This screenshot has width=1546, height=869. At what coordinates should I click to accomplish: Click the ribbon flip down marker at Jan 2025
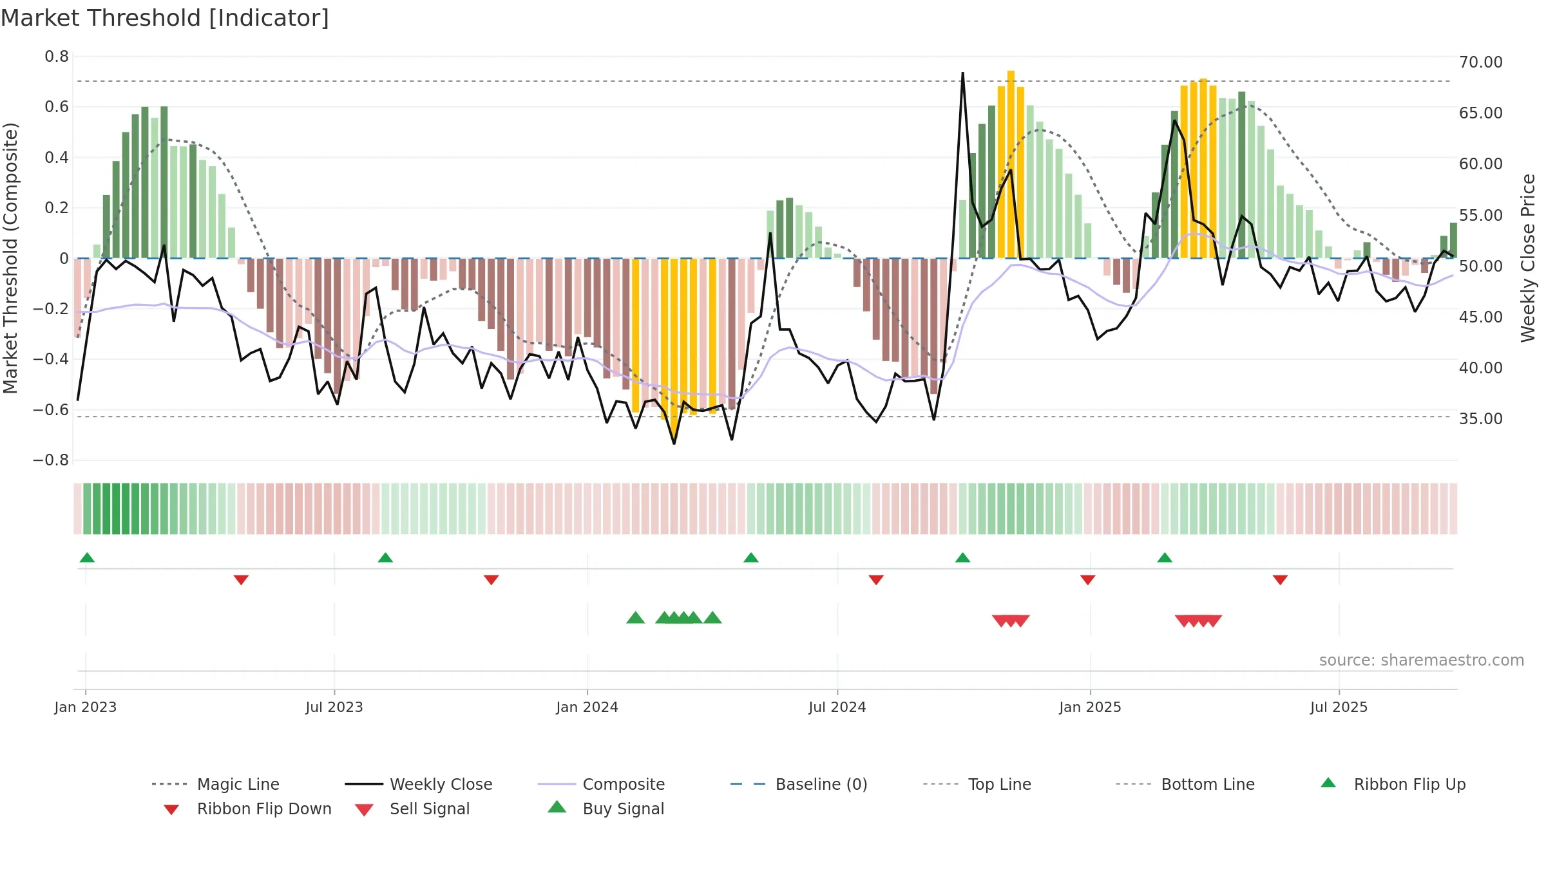click(1088, 580)
